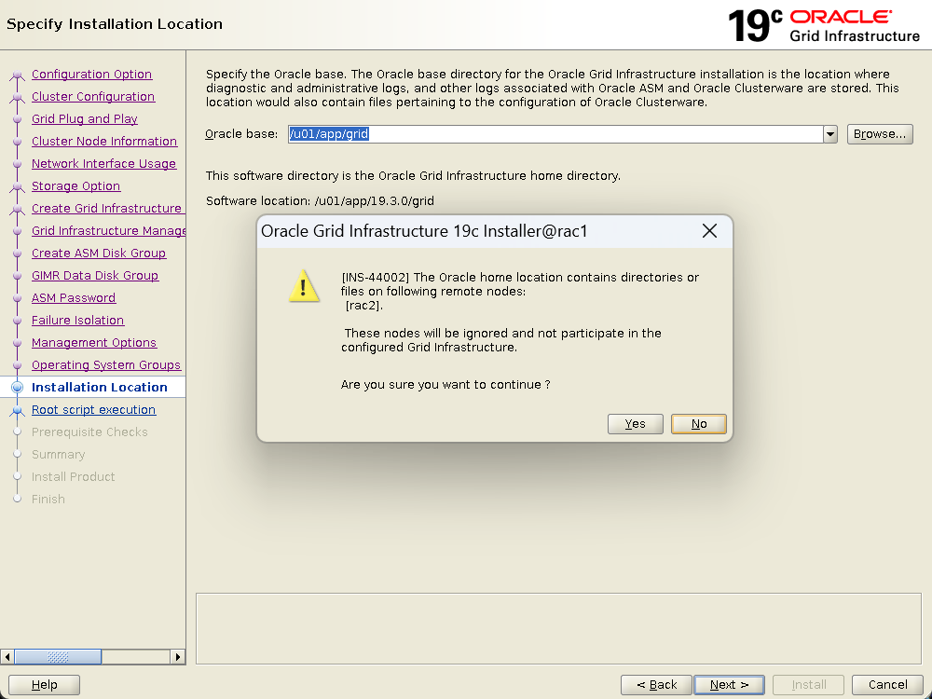The image size is (932, 699).
Task: Open the Cluster Configuration step
Action: (x=93, y=97)
